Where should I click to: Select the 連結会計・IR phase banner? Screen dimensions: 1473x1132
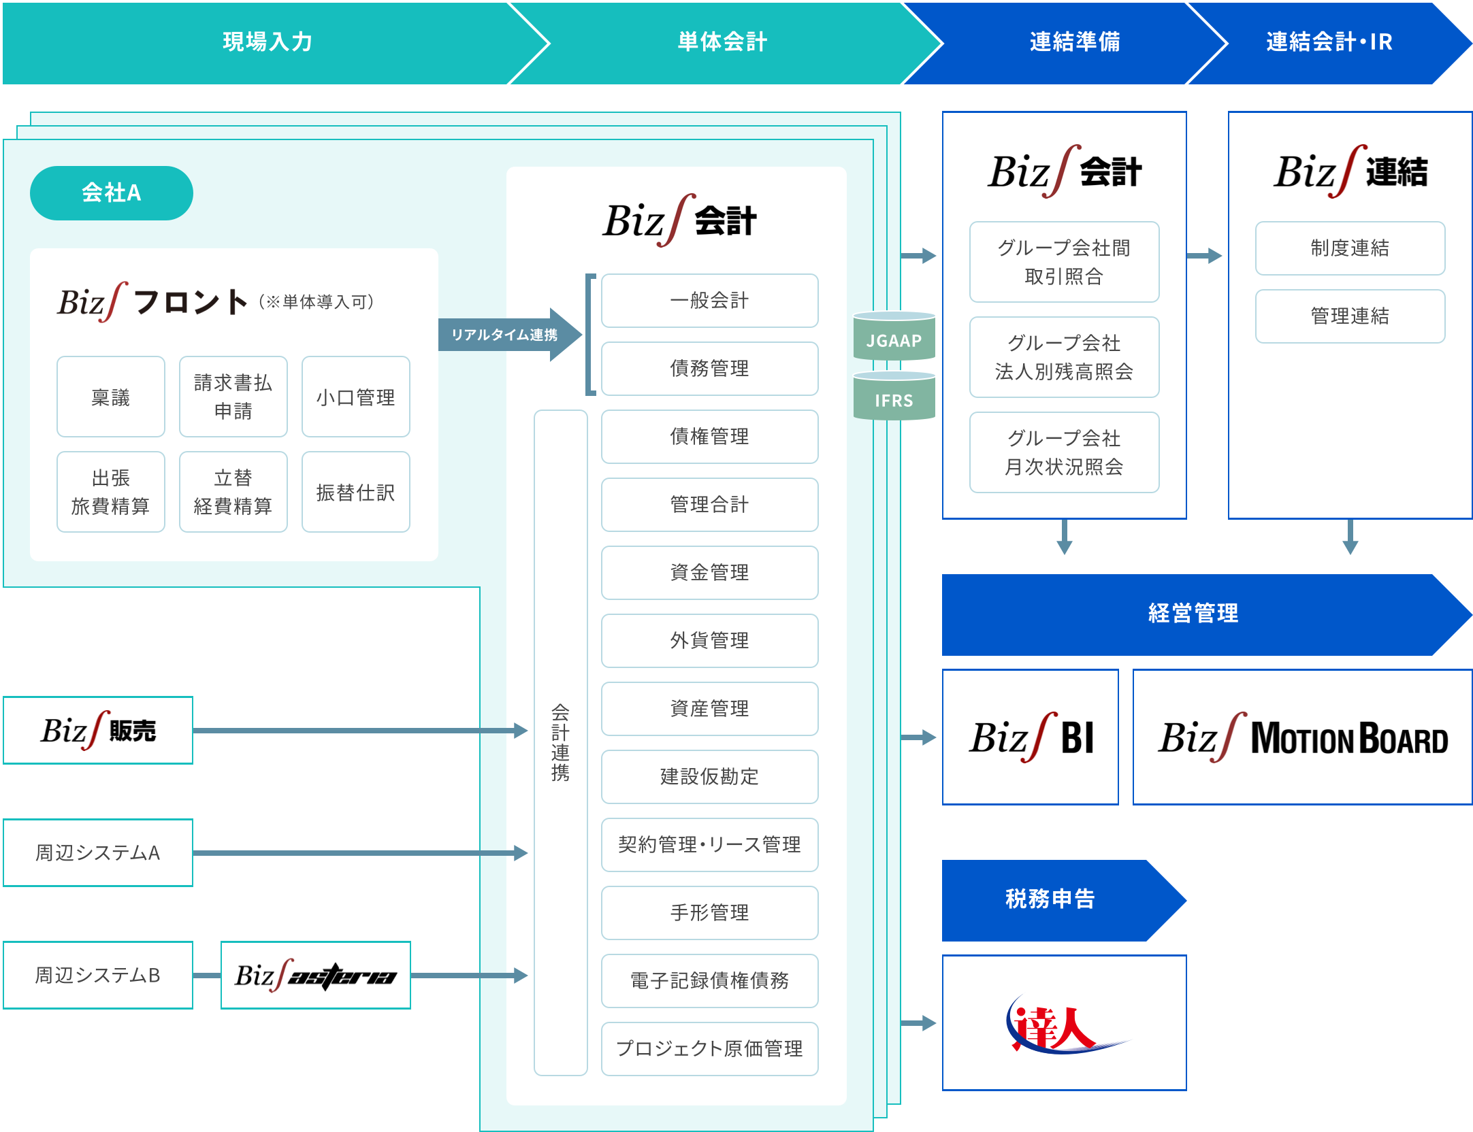pos(1329,43)
